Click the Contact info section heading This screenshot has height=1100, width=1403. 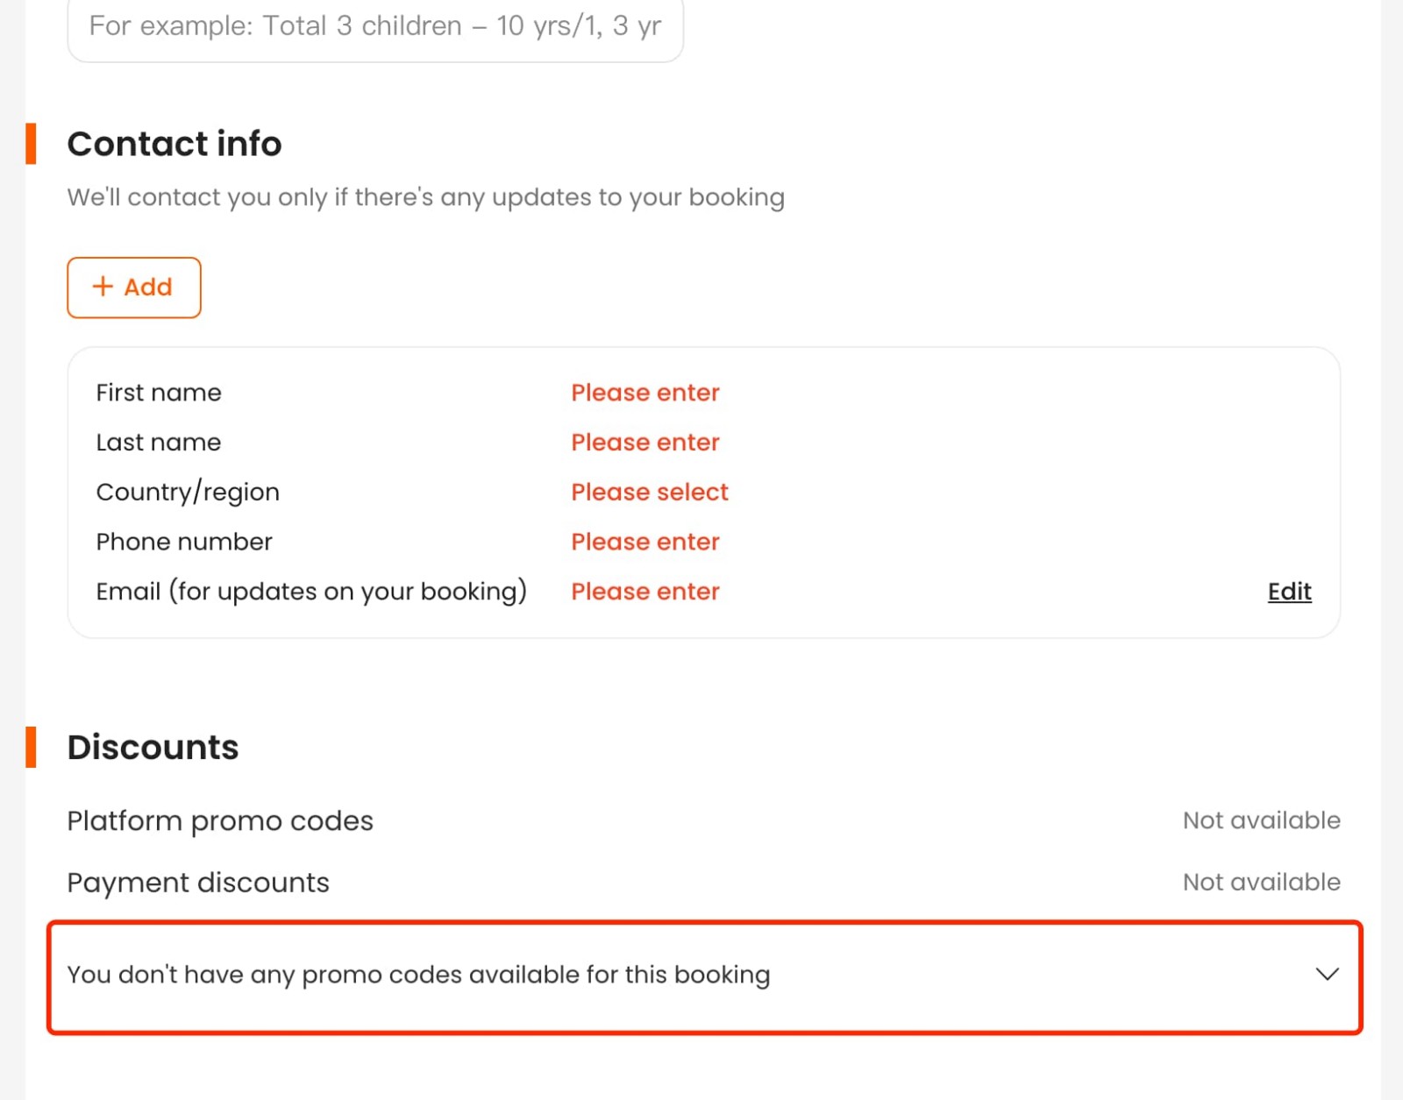click(174, 144)
